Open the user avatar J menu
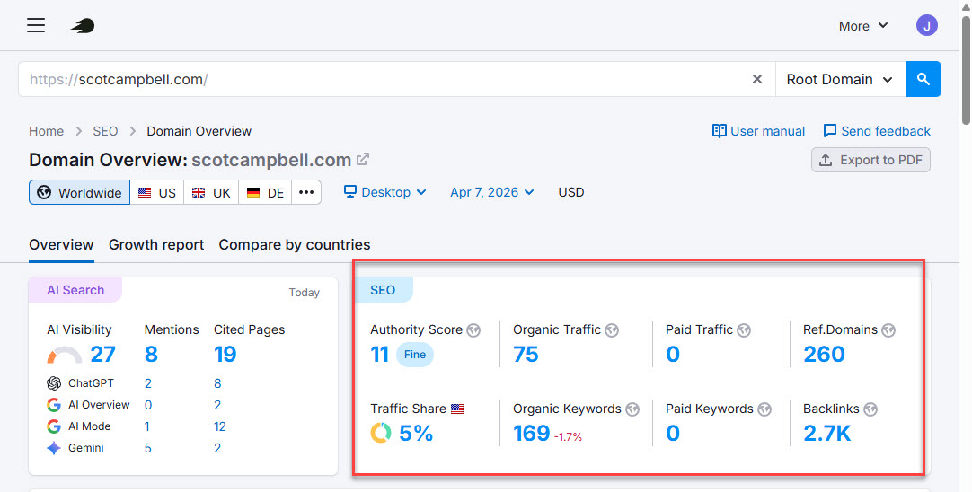The height and width of the screenshot is (492, 972). coord(927,25)
